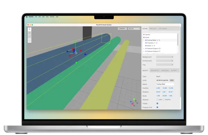This screenshot has width=208, height=135.
Task: Switch to the GEOMETRY tab
Action: pyautogui.click(x=155, y=71)
